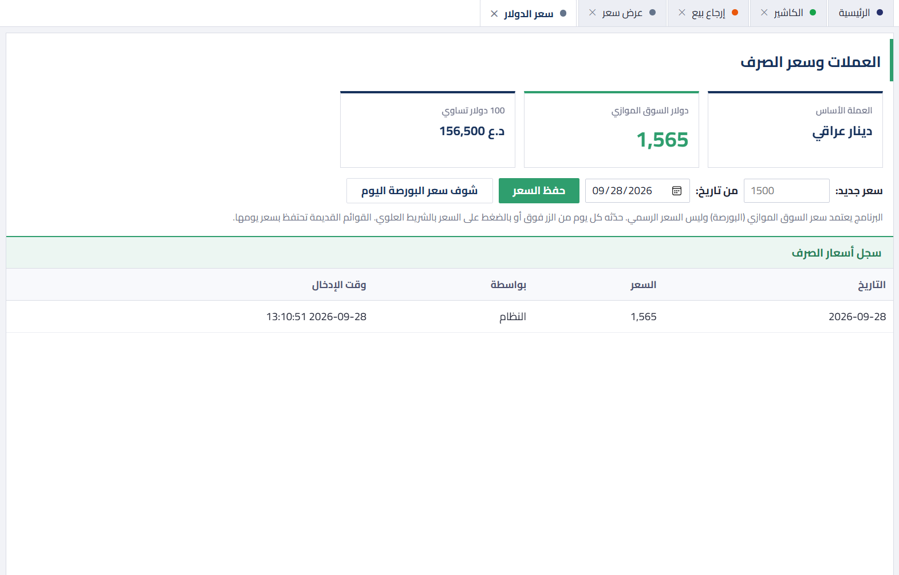
Task: Click the 156,500 د.ع value
Action: point(472,131)
